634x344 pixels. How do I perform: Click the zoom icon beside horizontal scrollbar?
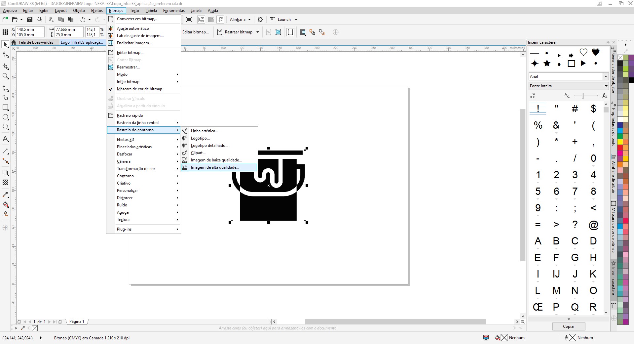pyautogui.click(x=523, y=322)
